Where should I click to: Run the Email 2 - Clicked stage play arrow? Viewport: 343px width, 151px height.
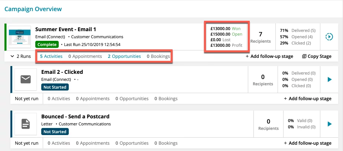[x=330, y=79]
